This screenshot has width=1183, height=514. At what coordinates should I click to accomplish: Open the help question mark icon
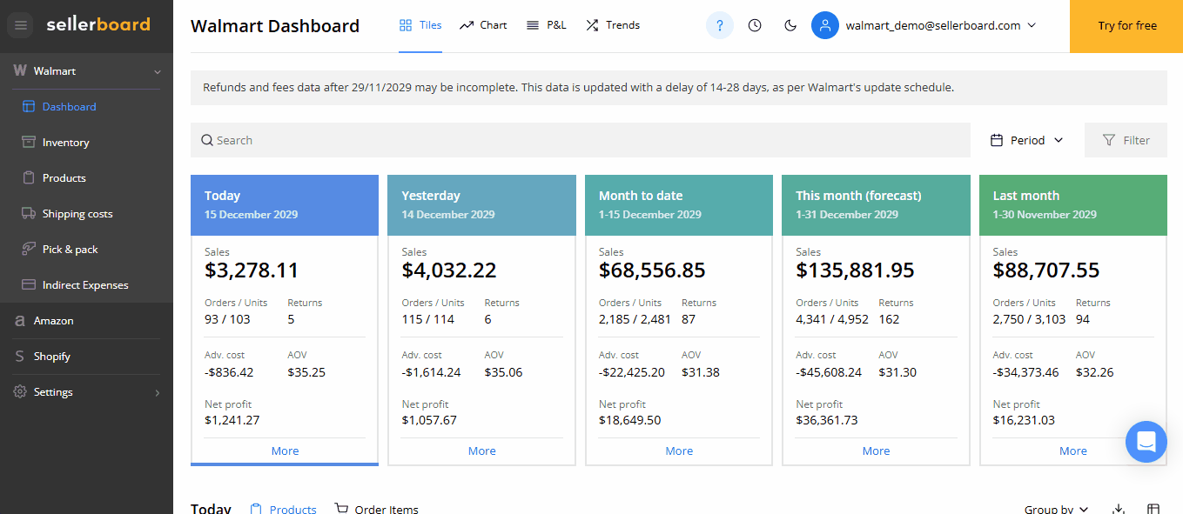tap(719, 25)
